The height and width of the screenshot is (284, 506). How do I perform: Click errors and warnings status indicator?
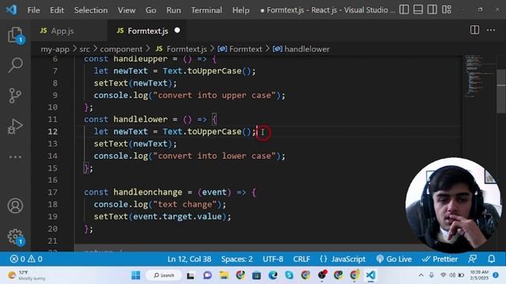pos(26,259)
